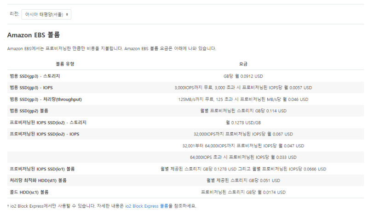Click the 범용 SSD(gp2) 볼륨 row label

pos(29,111)
